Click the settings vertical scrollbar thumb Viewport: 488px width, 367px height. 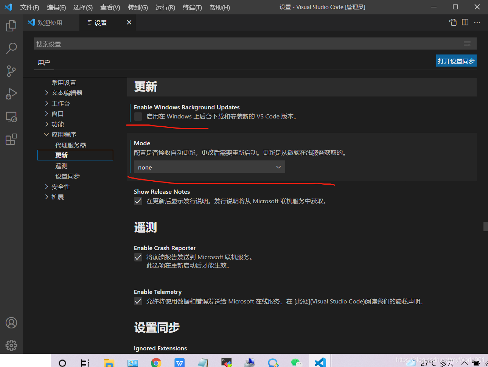[486, 226]
